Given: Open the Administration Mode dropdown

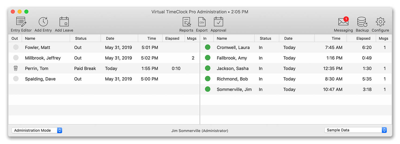Looking at the screenshot, I should point(37,130).
